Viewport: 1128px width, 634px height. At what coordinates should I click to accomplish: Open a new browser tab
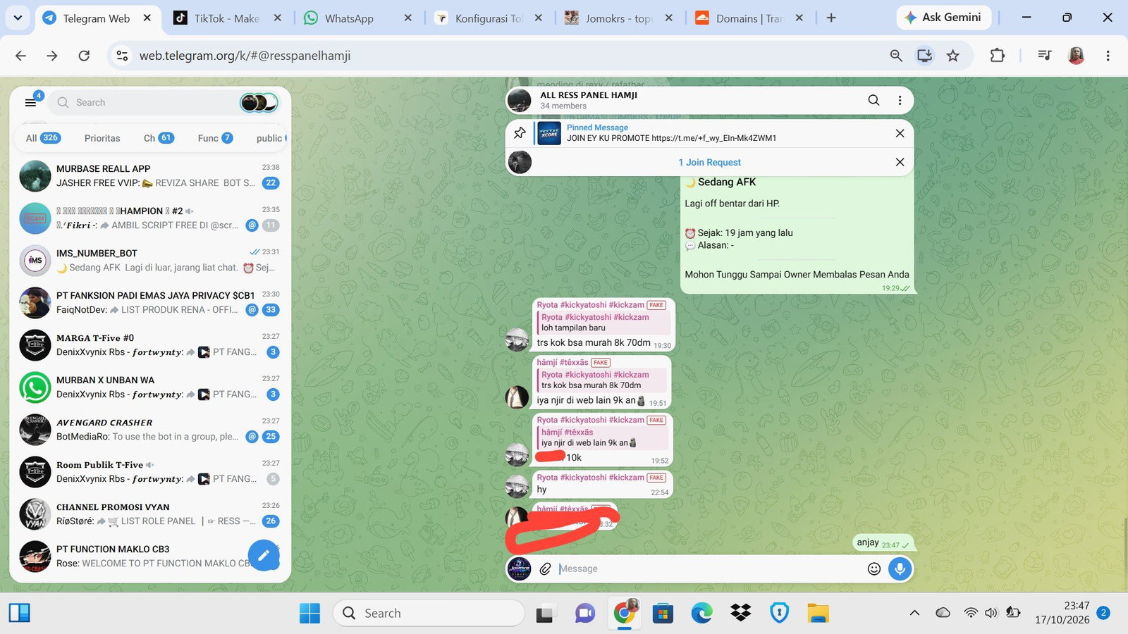coord(831,18)
